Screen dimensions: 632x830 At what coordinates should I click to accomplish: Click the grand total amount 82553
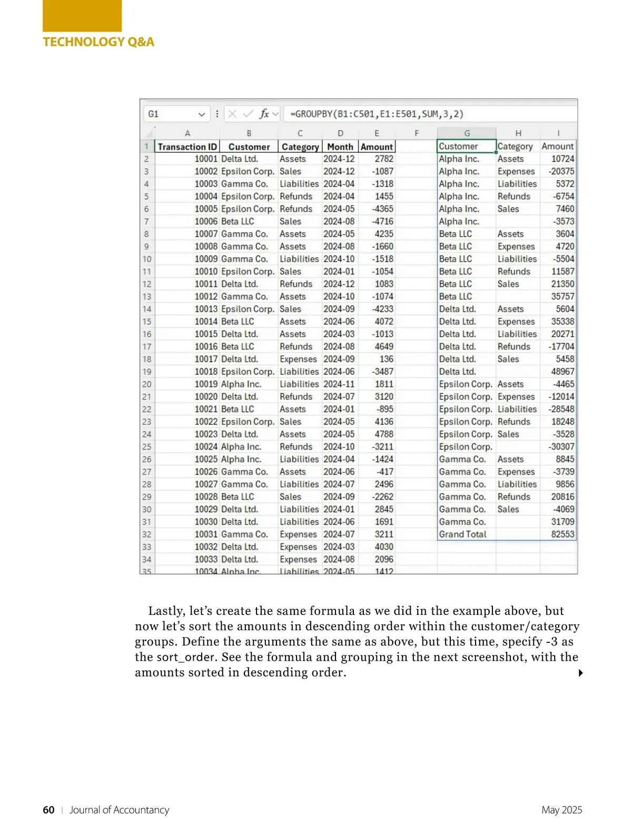coord(562,534)
